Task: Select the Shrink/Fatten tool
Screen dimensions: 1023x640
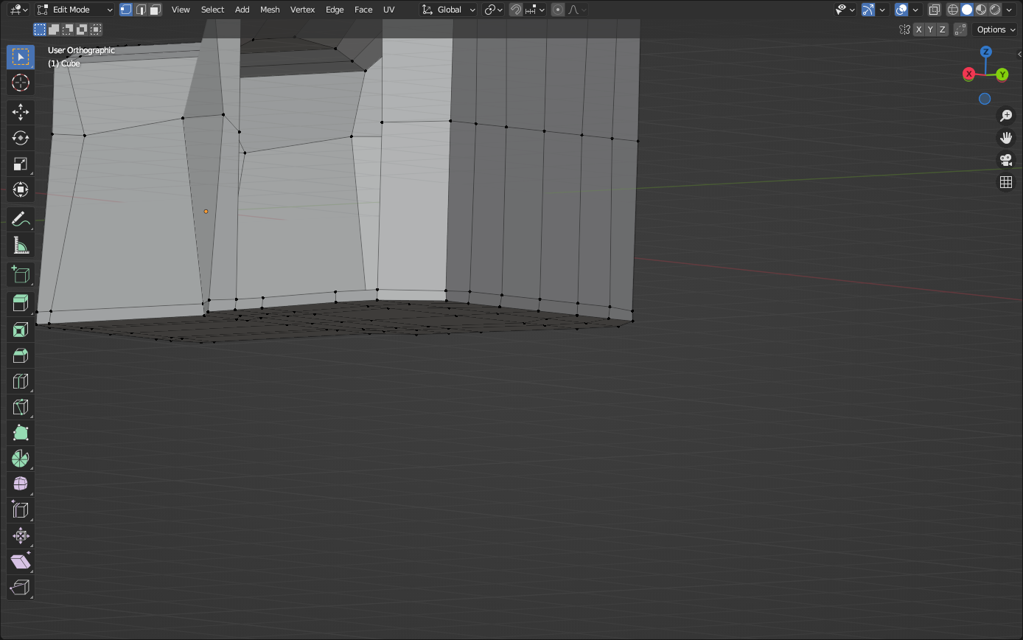Action: [21, 535]
